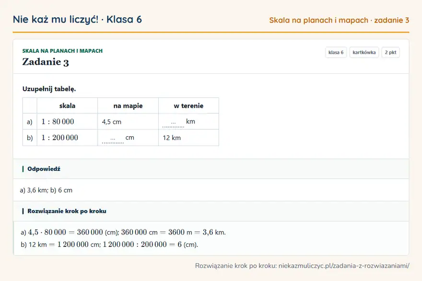Click the solution line b) with 1 200 000
The width and height of the screenshot is (422, 281).
coord(109,245)
